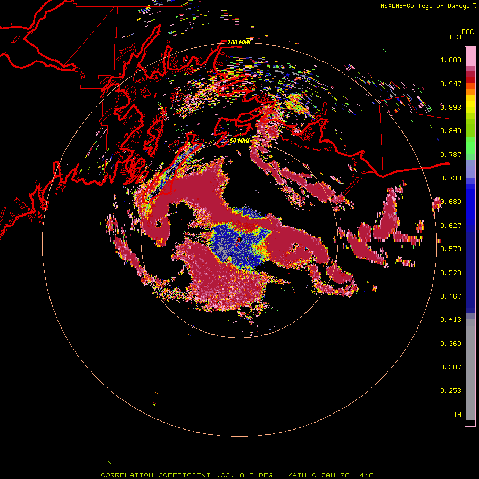
Task: Select the 0.520 legend value
Action: point(451,272)
